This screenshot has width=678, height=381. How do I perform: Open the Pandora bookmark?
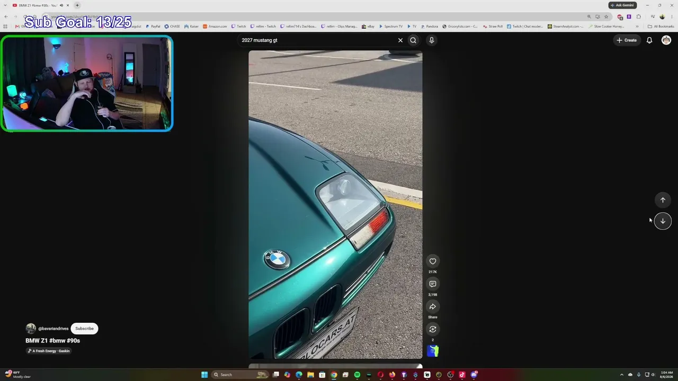(430, 26)
